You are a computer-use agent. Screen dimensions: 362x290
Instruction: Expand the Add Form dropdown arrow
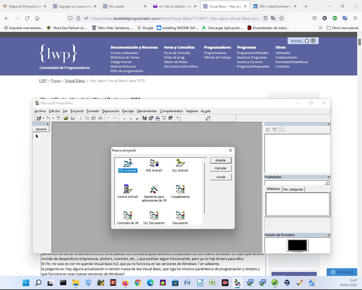pos(53,118)
